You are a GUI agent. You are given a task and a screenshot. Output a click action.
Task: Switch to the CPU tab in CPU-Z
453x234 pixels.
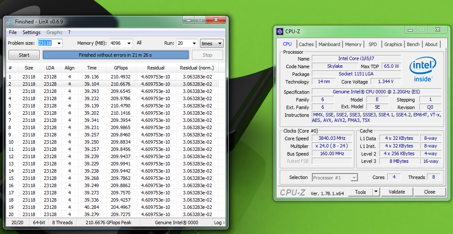[x=287, y=44]
